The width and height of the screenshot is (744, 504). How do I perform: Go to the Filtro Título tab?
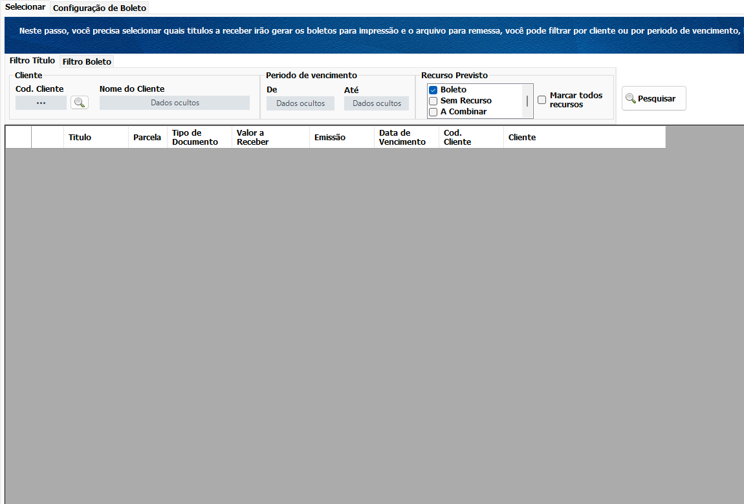click(32, 61)
